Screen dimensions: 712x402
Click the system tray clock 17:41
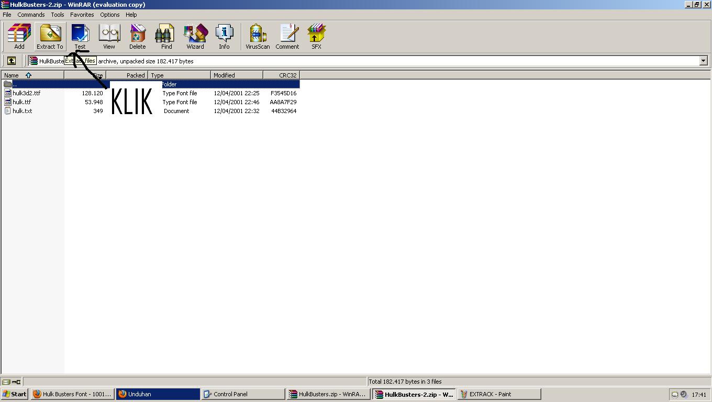point(699,395)
